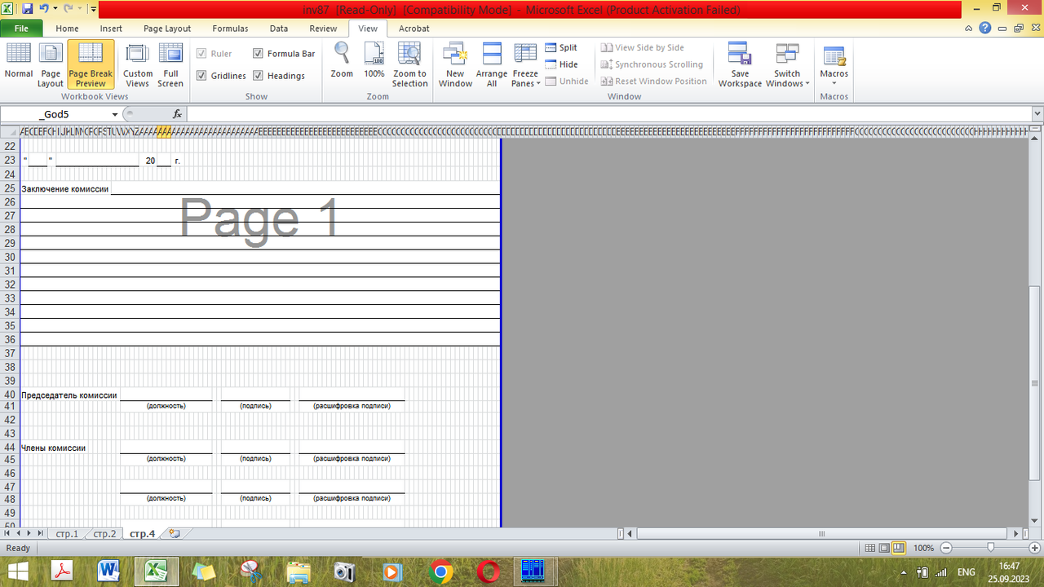Switch to the Formulas ribbon tab

point(230,28)
